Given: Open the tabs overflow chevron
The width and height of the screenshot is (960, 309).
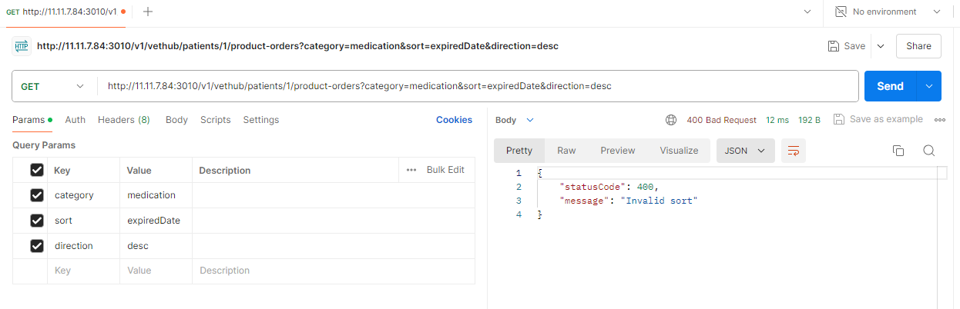Looking at the screenshot, I should click(807, 12).
